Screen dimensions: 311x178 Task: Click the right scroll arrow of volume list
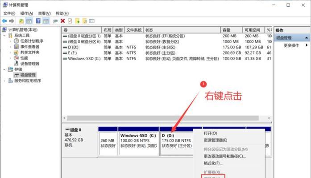(269, 118)
